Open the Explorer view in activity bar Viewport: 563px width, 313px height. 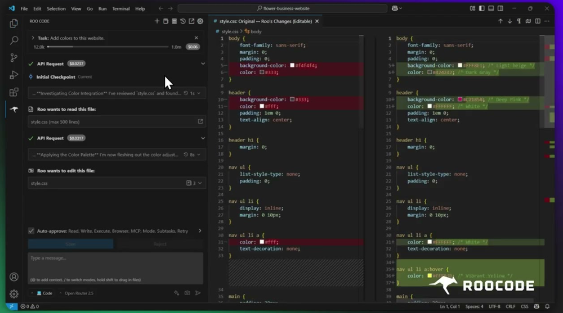coord(14,24)
